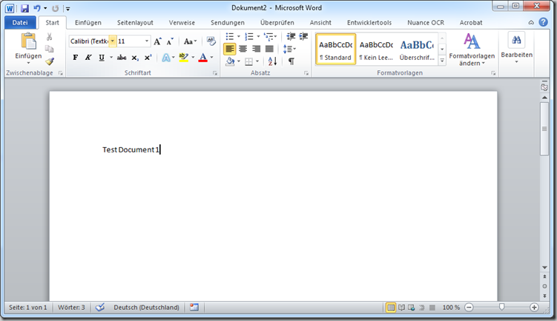Select the Kein Lee... style
Viewport: 557px width, 321px height.
pyautogui.click(x=376, y=50)
